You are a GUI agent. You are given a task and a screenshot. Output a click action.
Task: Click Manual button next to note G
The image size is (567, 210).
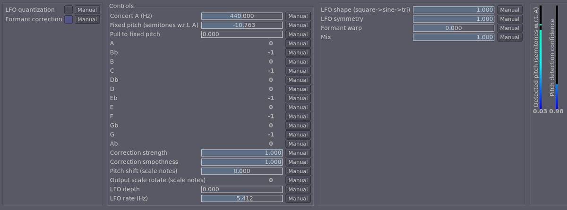click(x=298, y=134)
